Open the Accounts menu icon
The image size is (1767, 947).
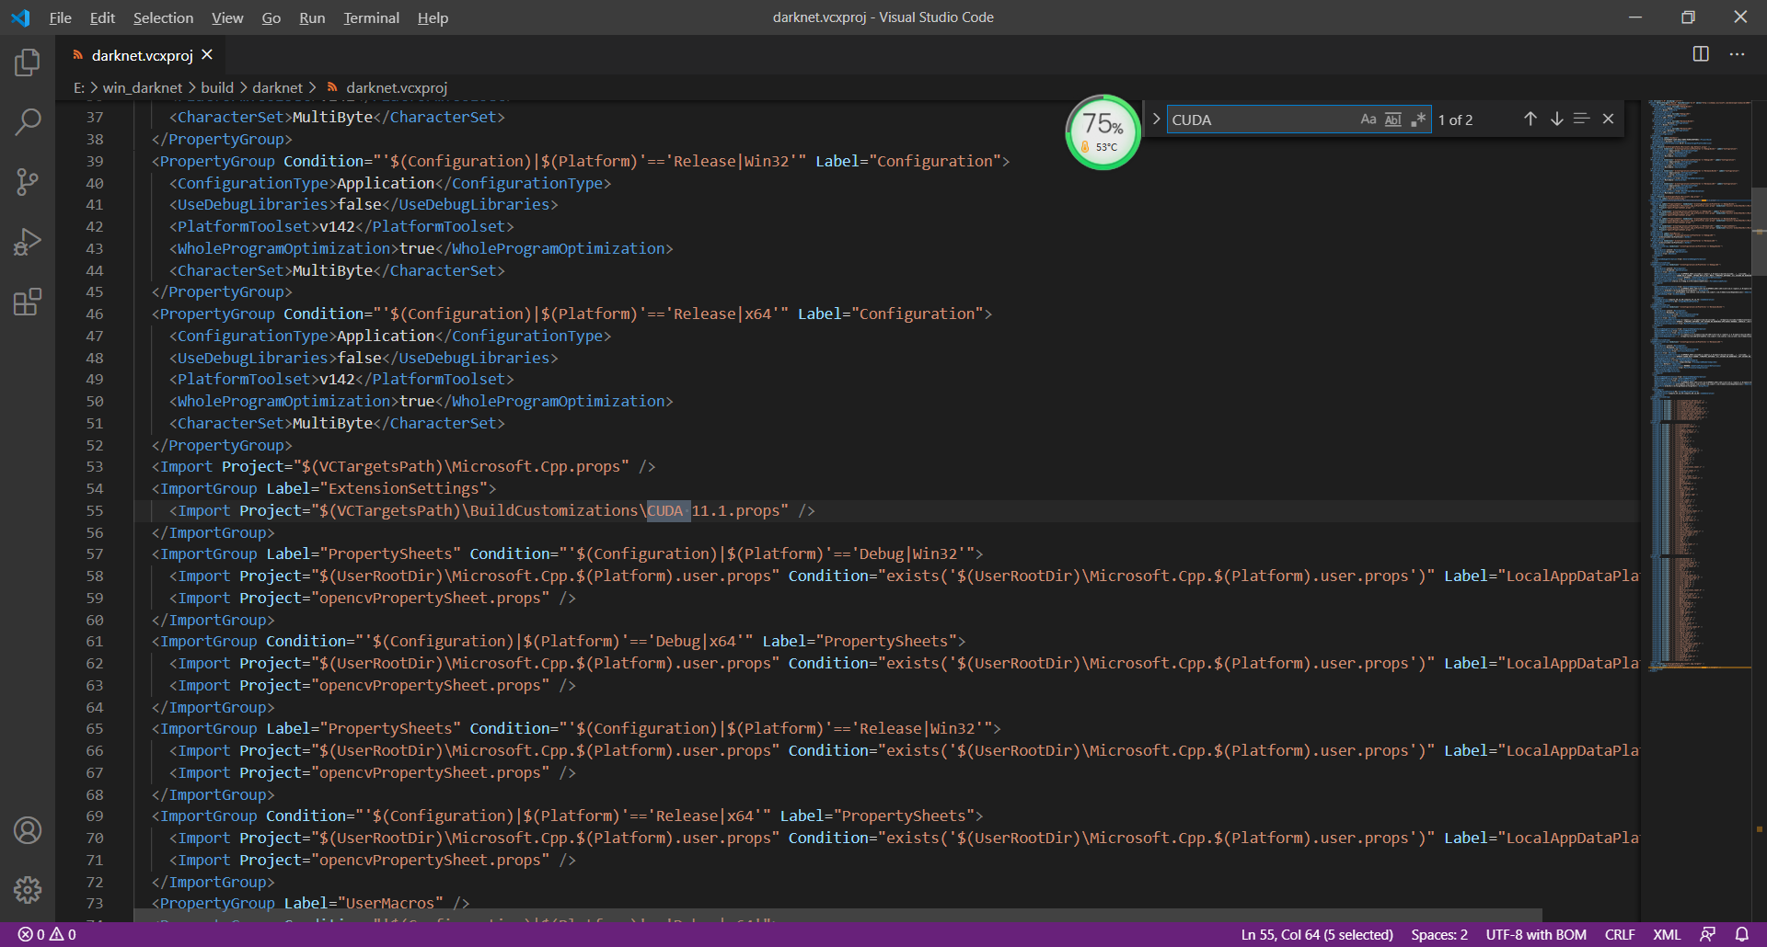point(28,830)
